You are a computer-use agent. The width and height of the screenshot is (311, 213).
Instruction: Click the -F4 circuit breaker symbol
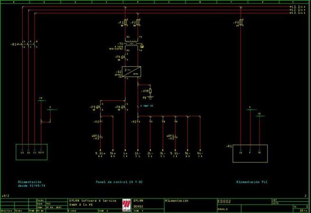point(124,57)
